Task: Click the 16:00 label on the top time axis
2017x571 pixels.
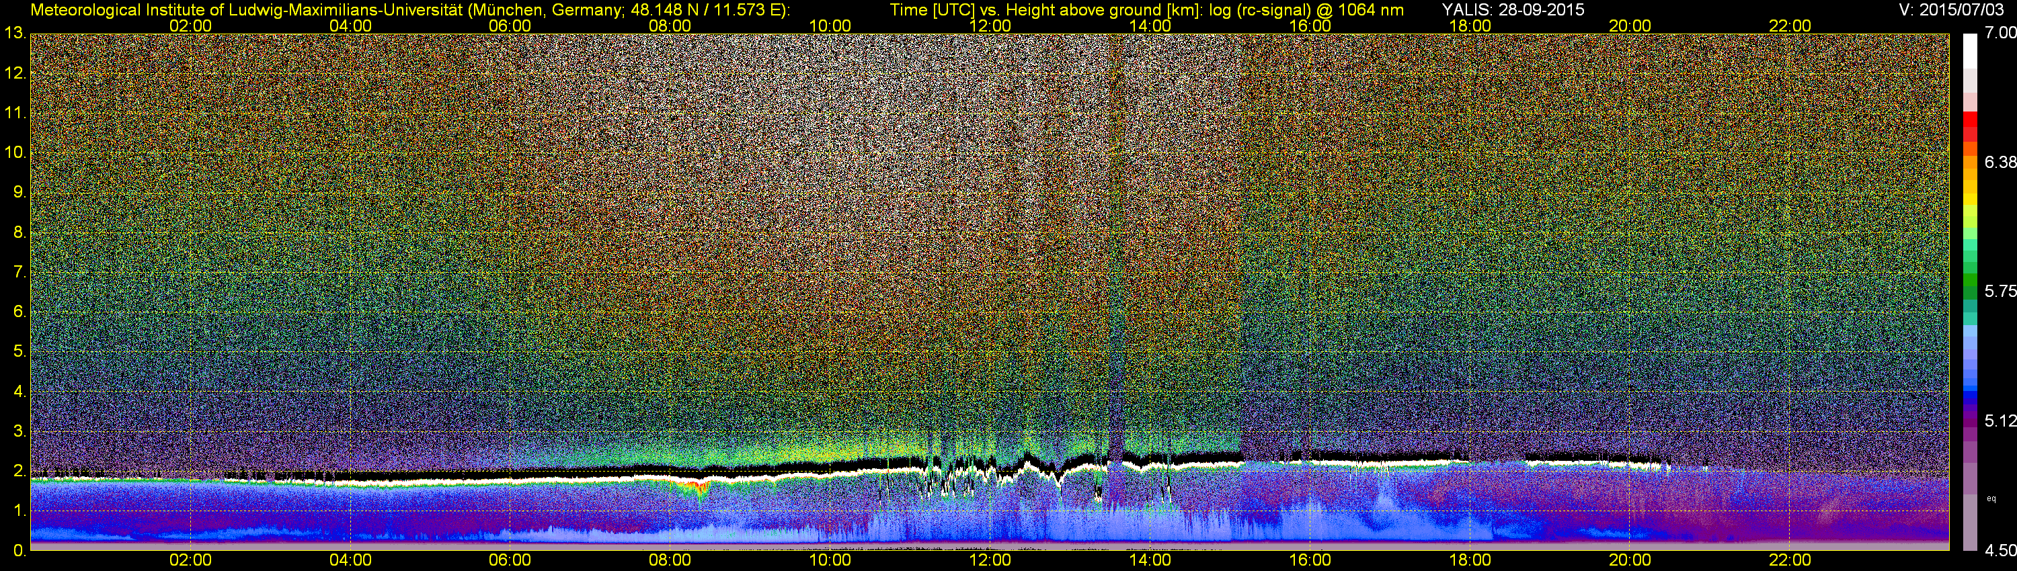Action: (x=1310, y=26)
